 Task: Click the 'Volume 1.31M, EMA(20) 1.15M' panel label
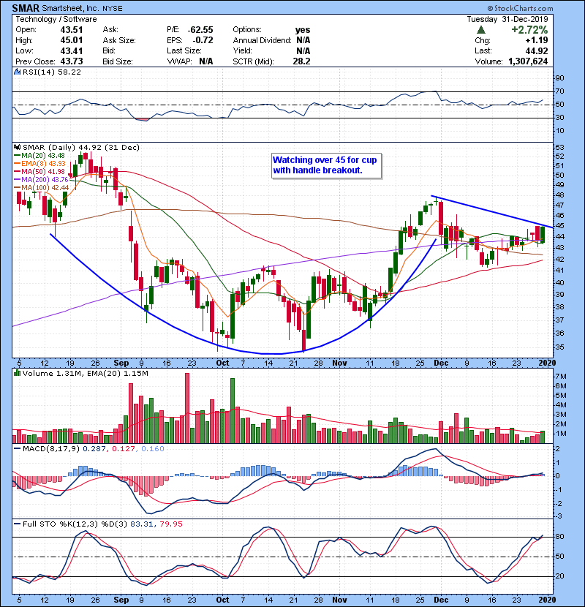pos(86,374)
